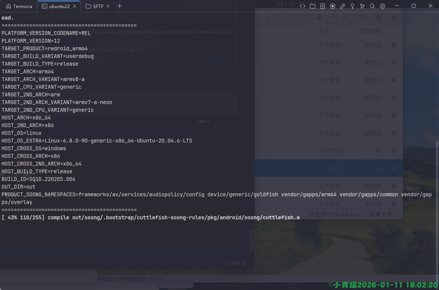The height and width of the screenshot is (290, 439).
Task: Click the document log icon in toolbar
Action: point(323,6)
